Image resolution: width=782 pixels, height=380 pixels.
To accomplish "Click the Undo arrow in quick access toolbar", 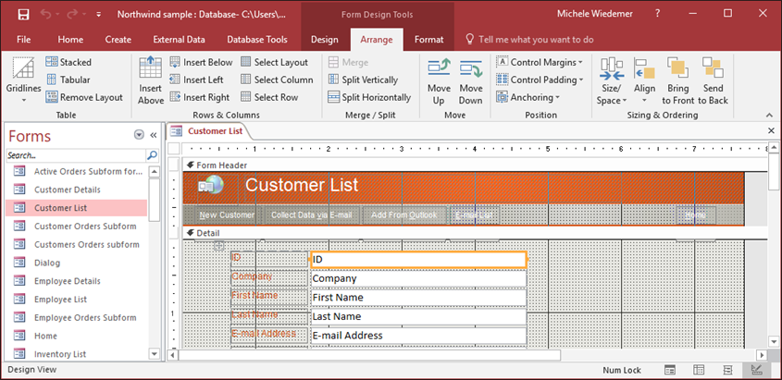I will click(45, 15).
